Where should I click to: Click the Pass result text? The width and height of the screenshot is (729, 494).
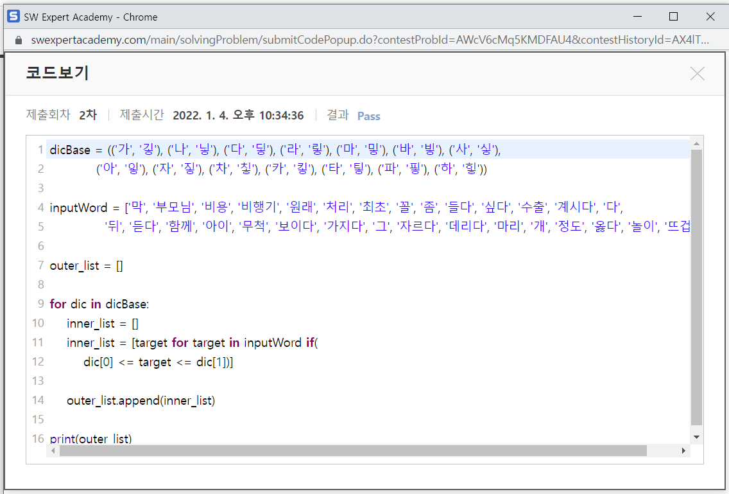pyautogui.click(x=369, y=116)
